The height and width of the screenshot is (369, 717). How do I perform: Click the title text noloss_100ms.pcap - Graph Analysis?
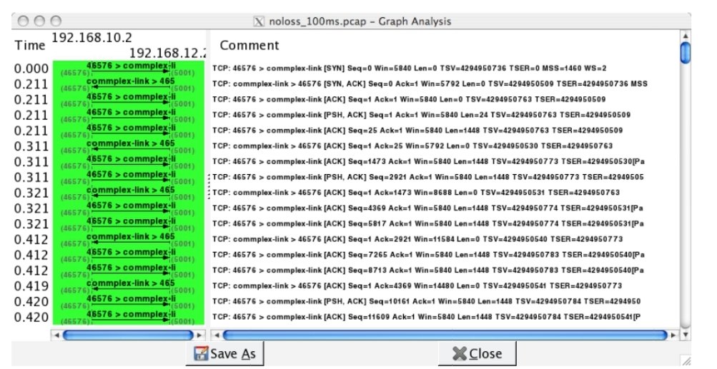tap(360, 21)
